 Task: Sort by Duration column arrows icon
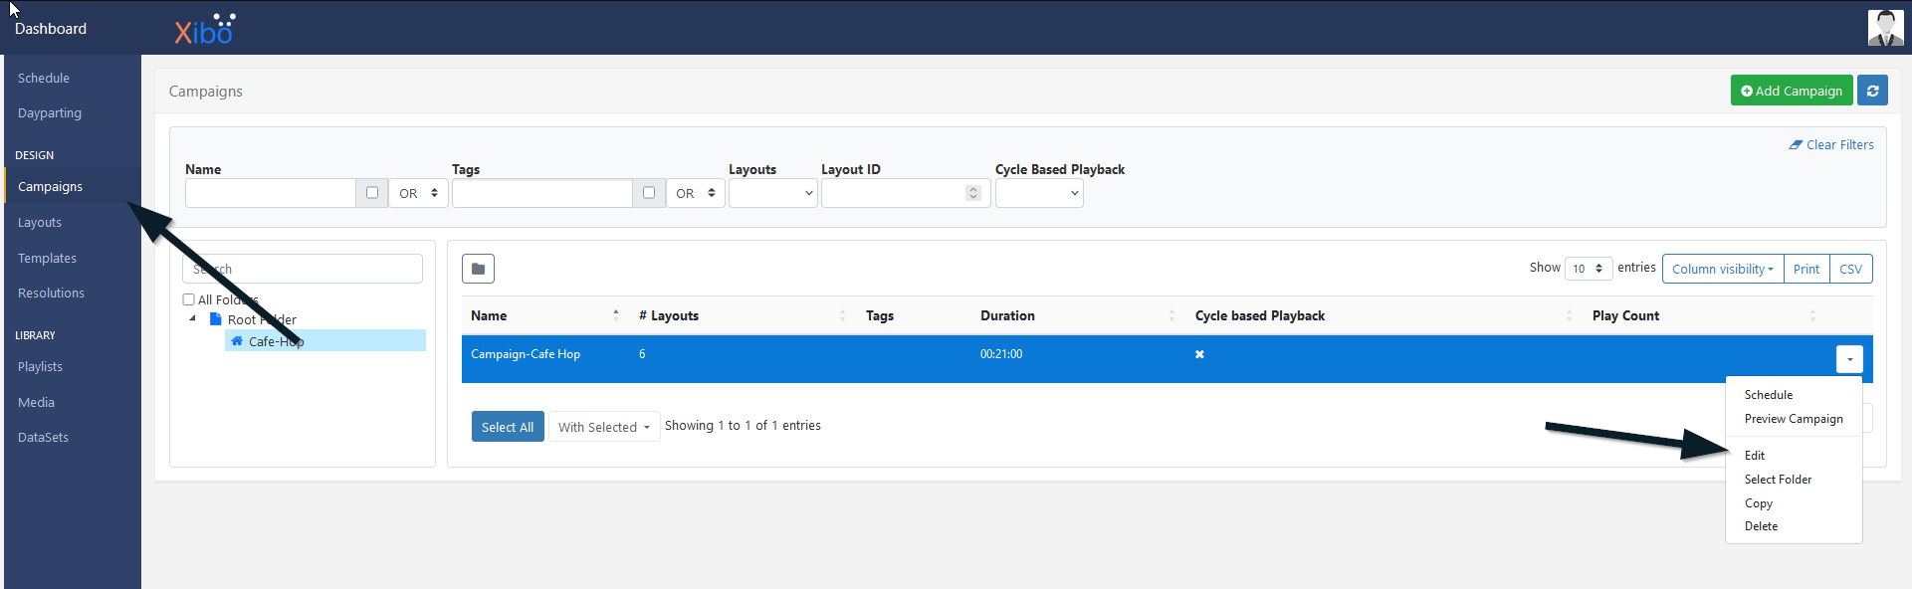pos(1171,315)
